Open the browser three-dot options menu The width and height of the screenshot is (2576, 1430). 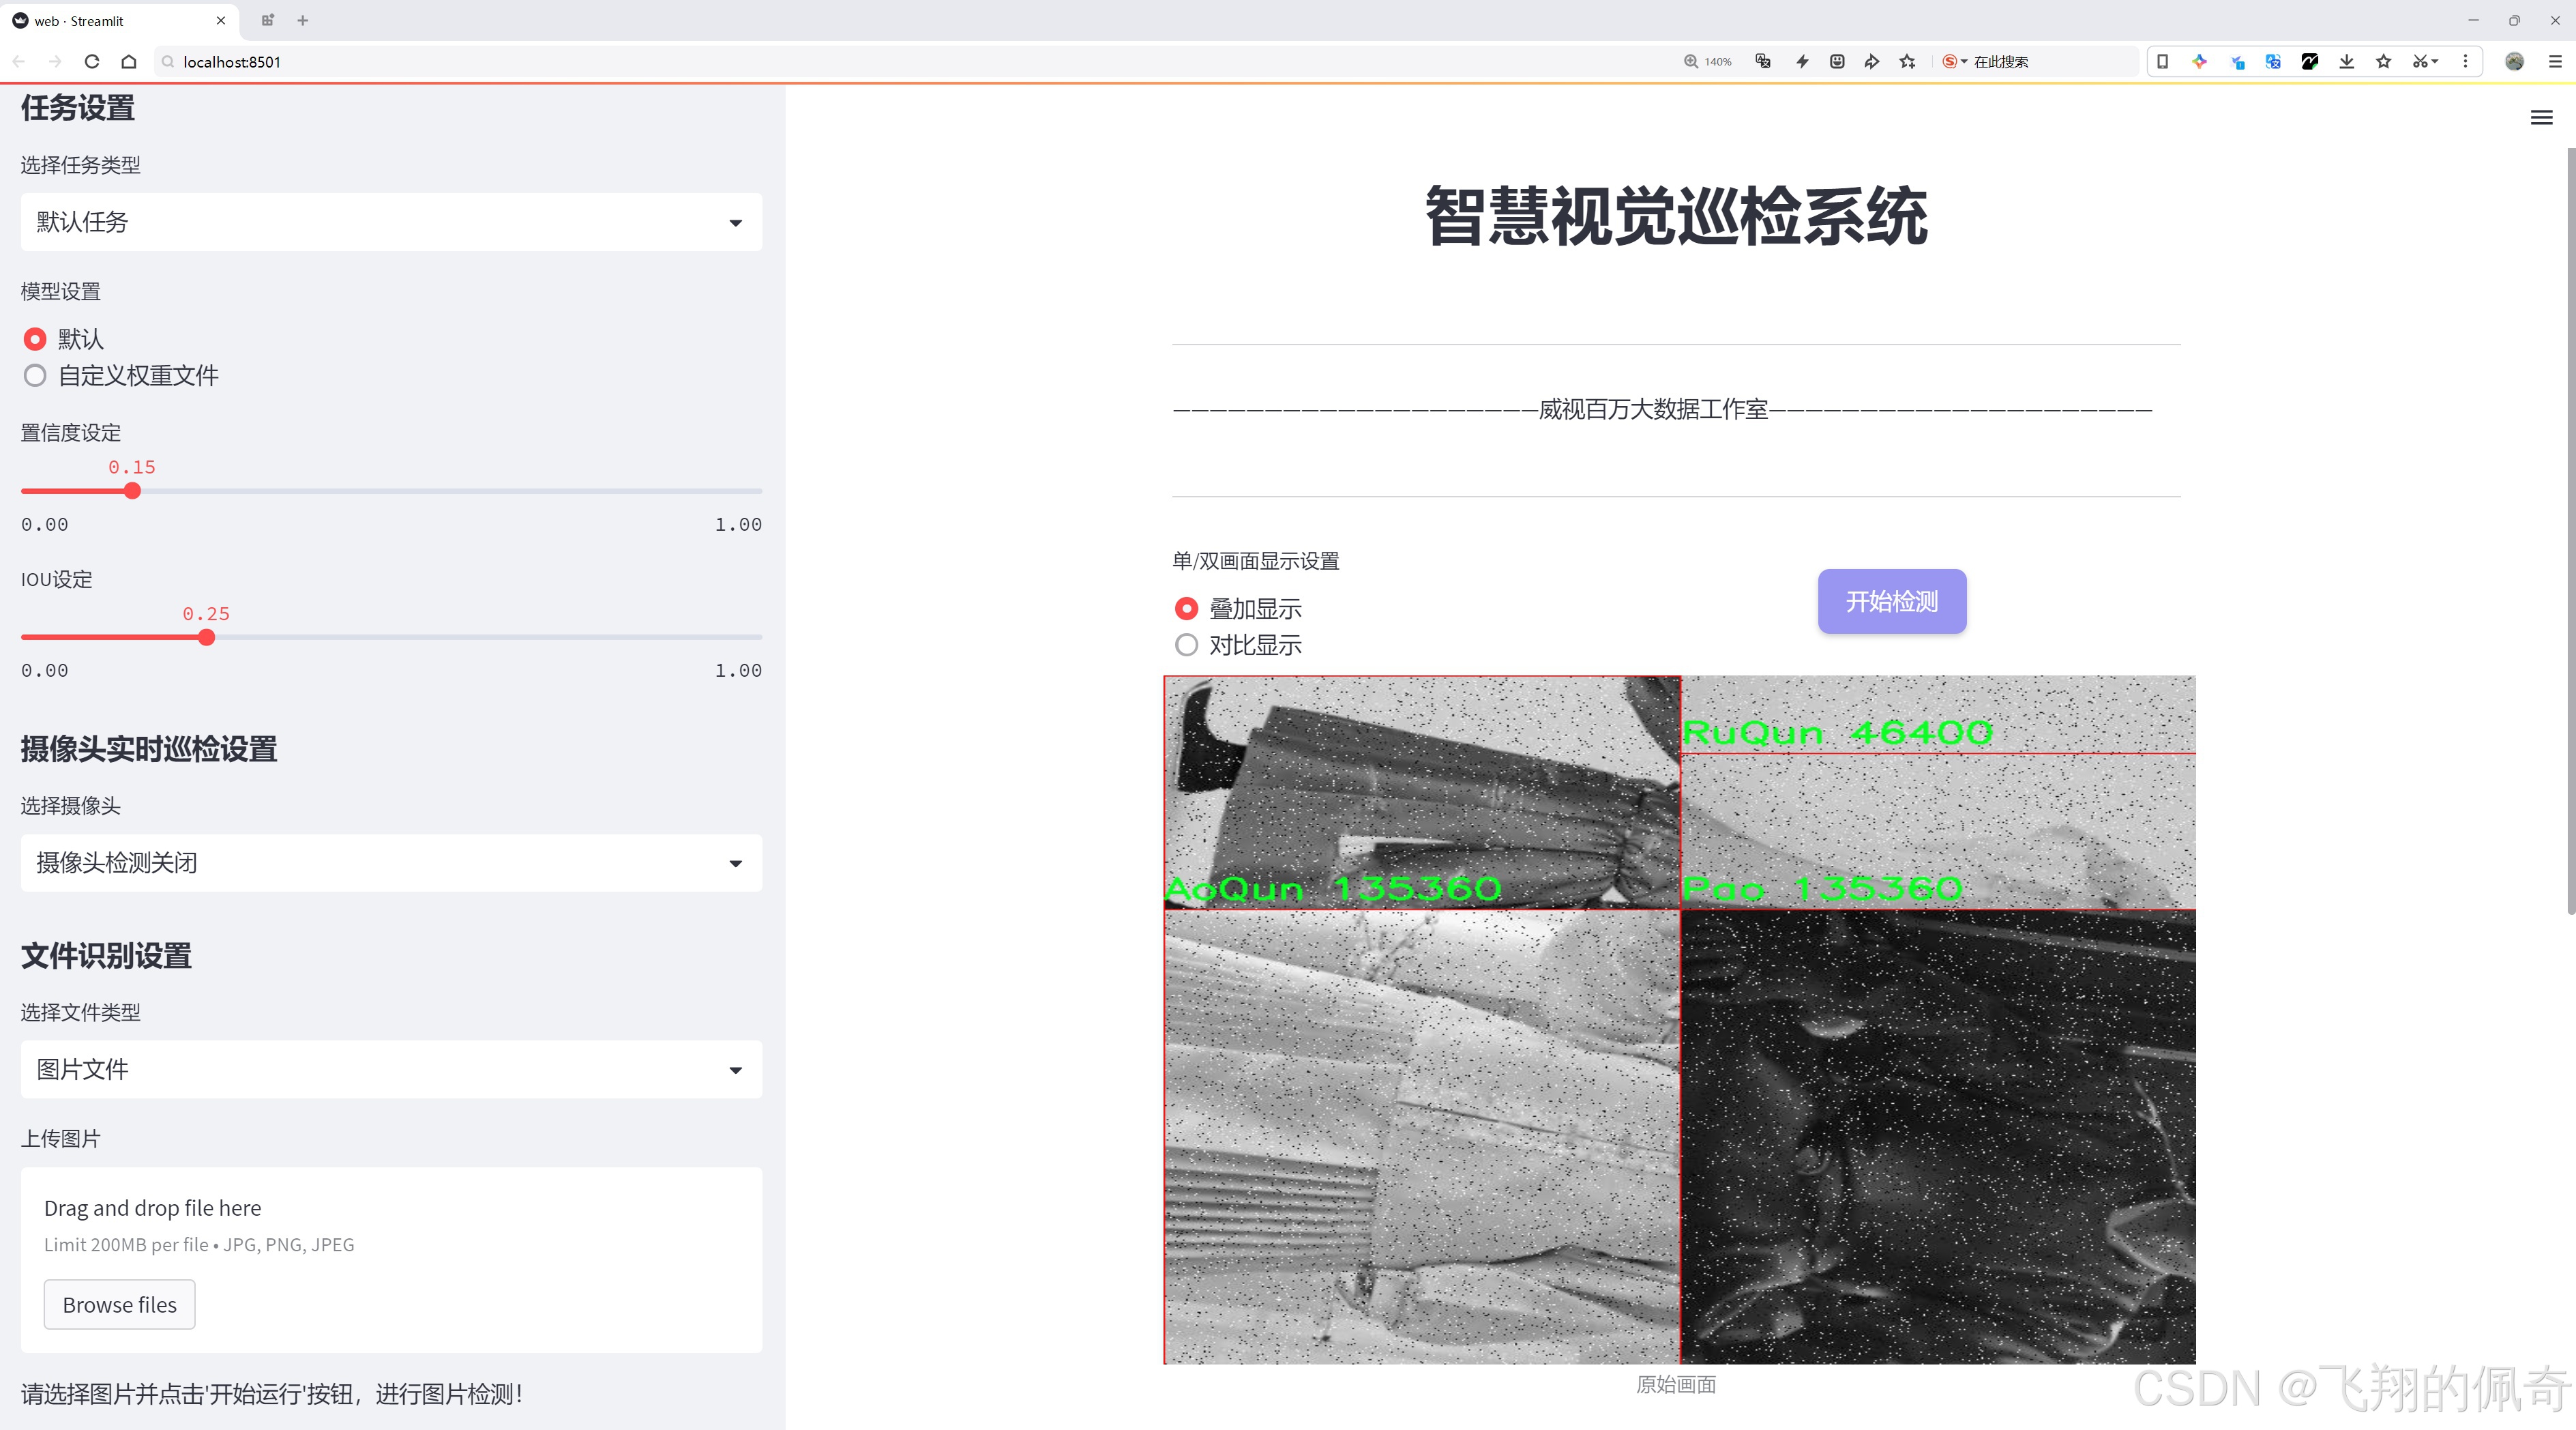tap(2466, 61)
